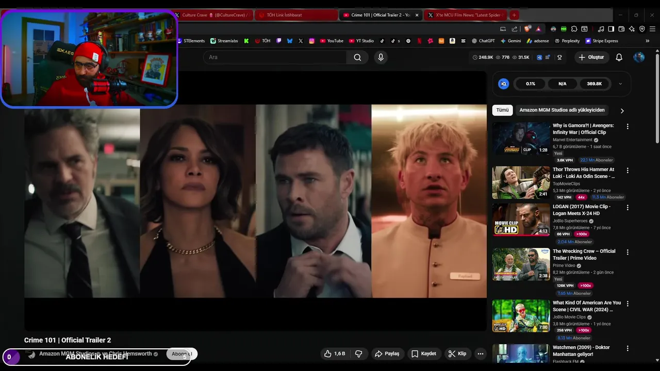The height and width of the screenshot is (371, 660).
Task: Click the Crime 101 video player
Action: 255,201
